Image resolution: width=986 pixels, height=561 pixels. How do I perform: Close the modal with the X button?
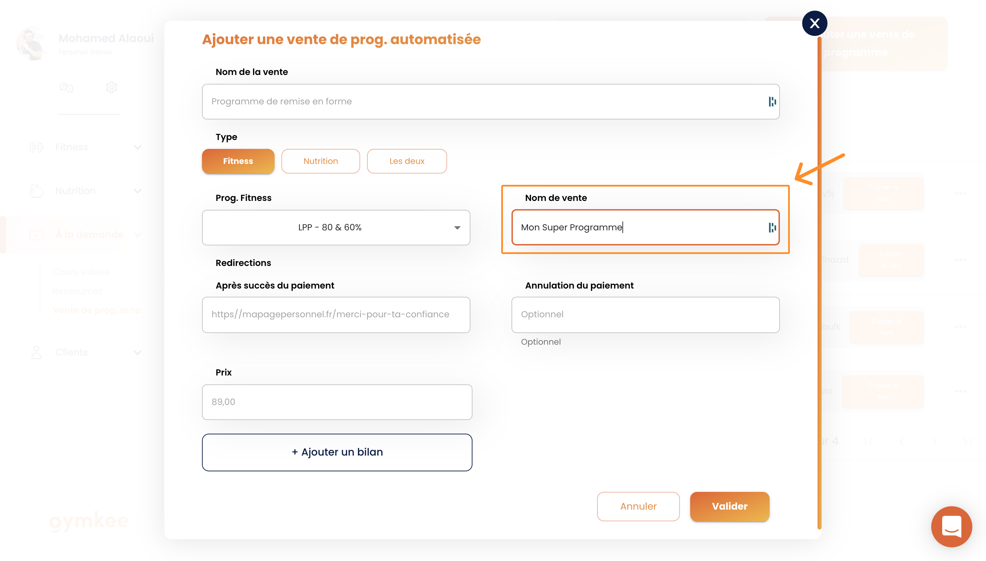814,24
